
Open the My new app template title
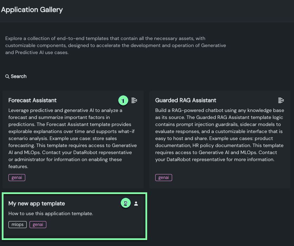pyautogui.click(x=37, y=204)
